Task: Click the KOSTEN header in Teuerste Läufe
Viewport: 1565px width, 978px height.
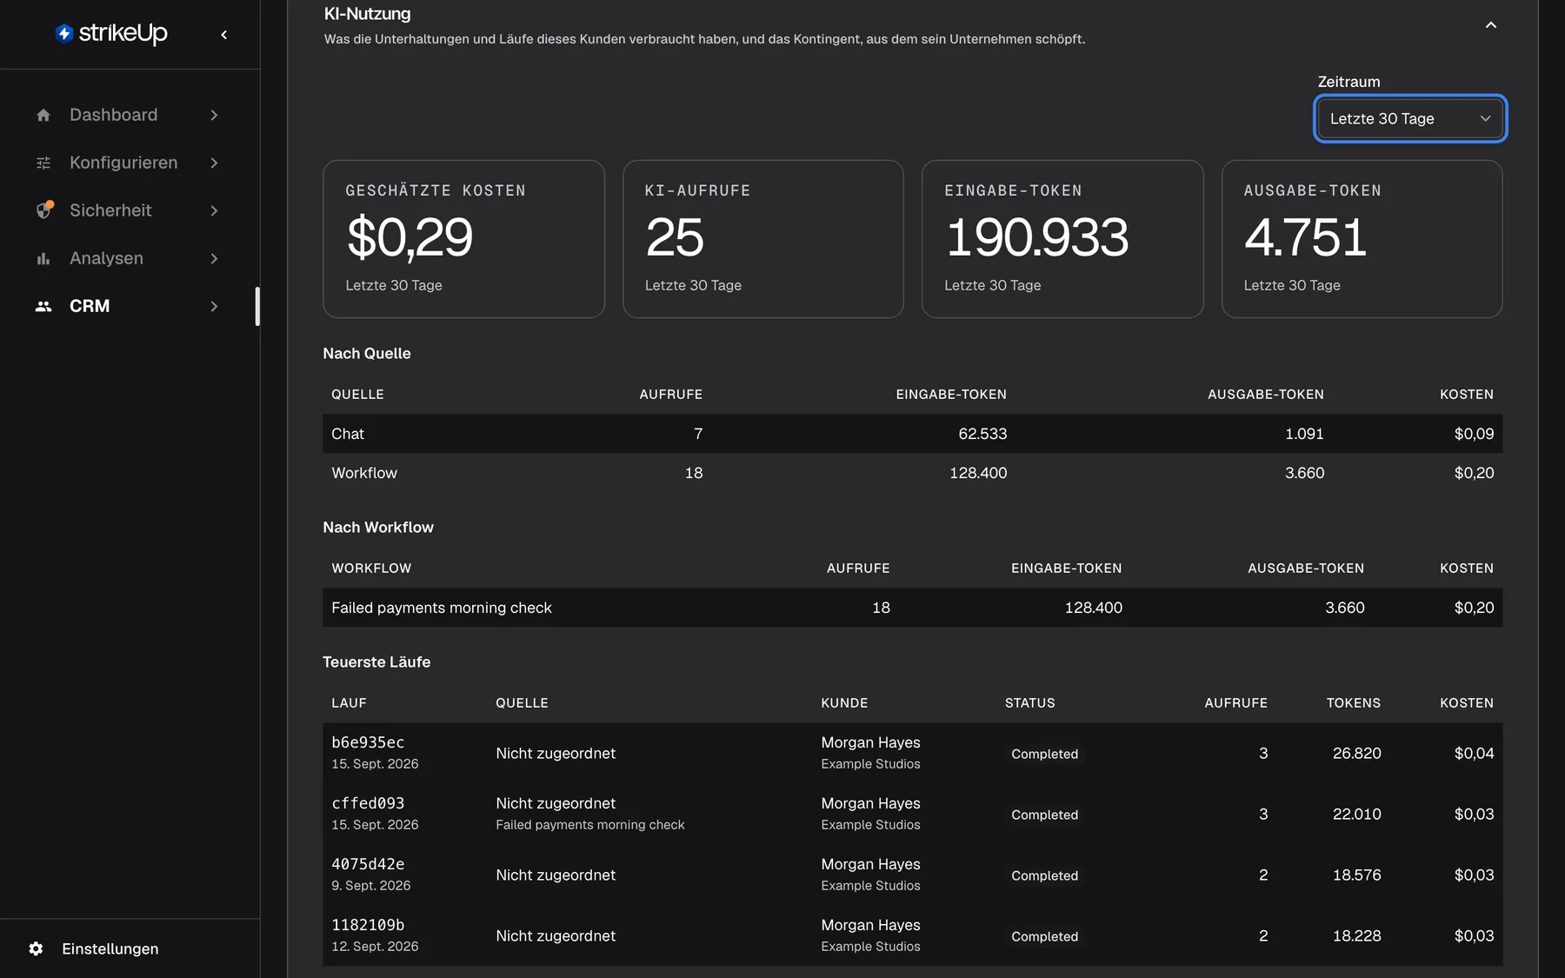Action: (x=1467, y=703)
